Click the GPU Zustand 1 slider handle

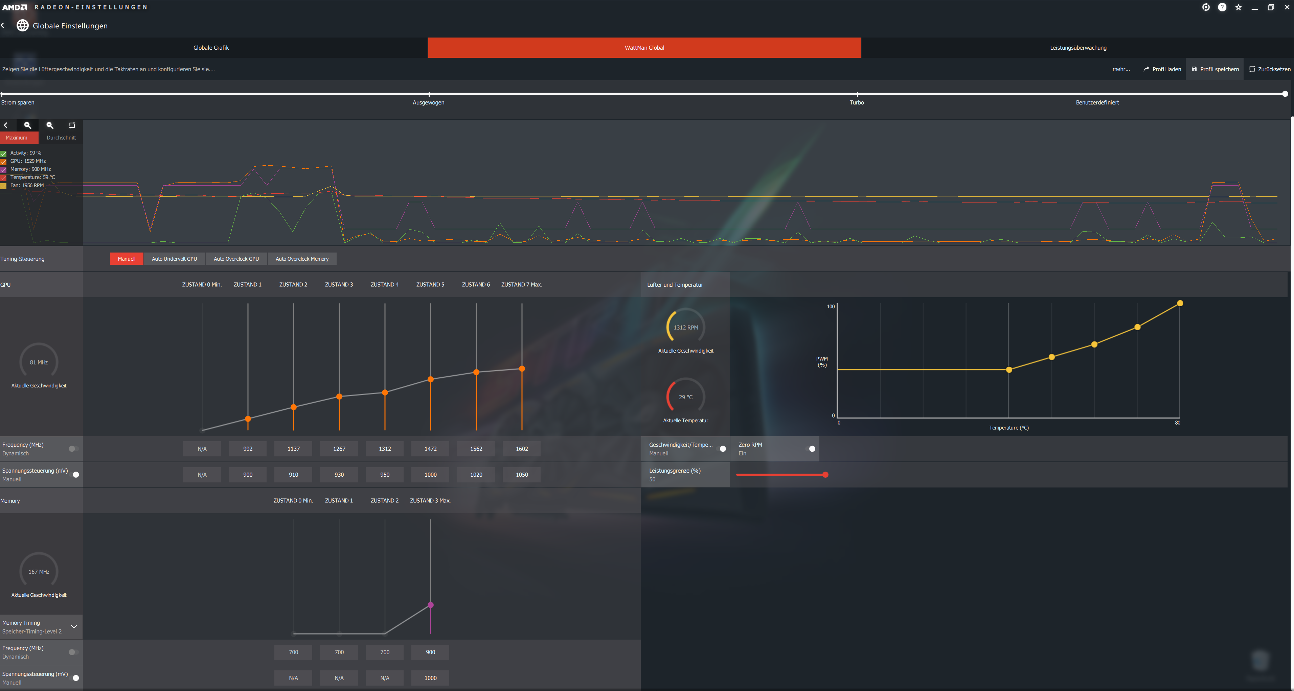coord(248,419)
